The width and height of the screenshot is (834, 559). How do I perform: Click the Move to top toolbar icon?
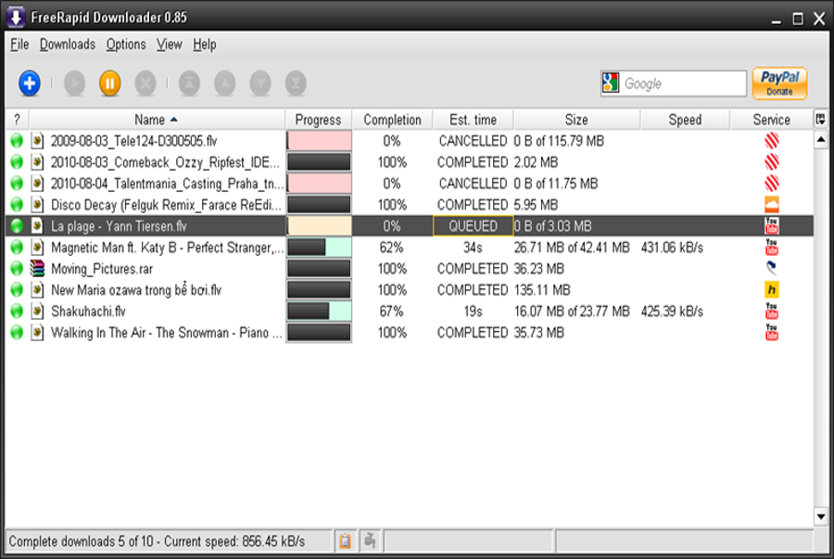coord(189,83)
